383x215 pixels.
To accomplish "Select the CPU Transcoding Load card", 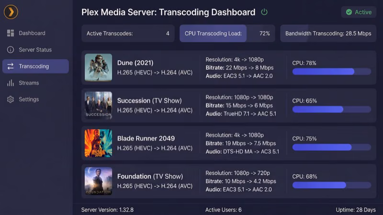I will pos(227,33).
